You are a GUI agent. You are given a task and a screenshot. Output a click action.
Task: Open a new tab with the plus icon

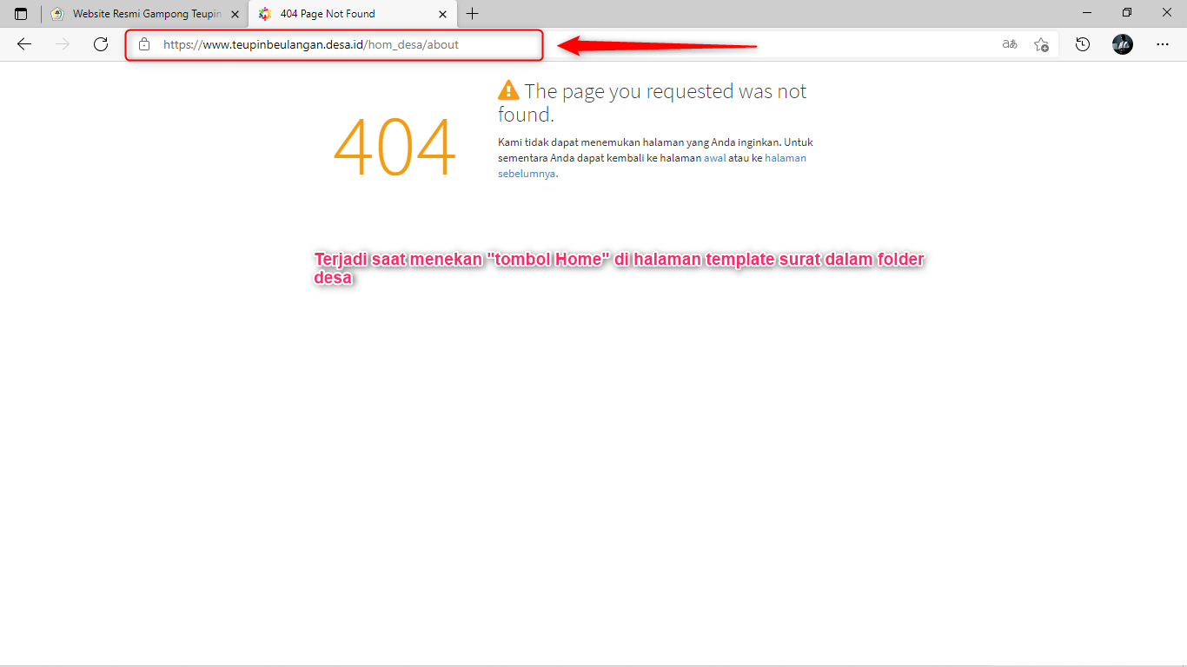click(472, 13)
